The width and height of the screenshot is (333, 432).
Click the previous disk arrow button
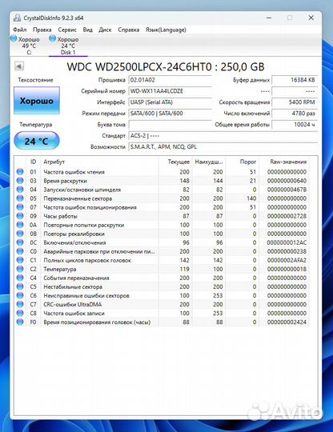point(19,66)
